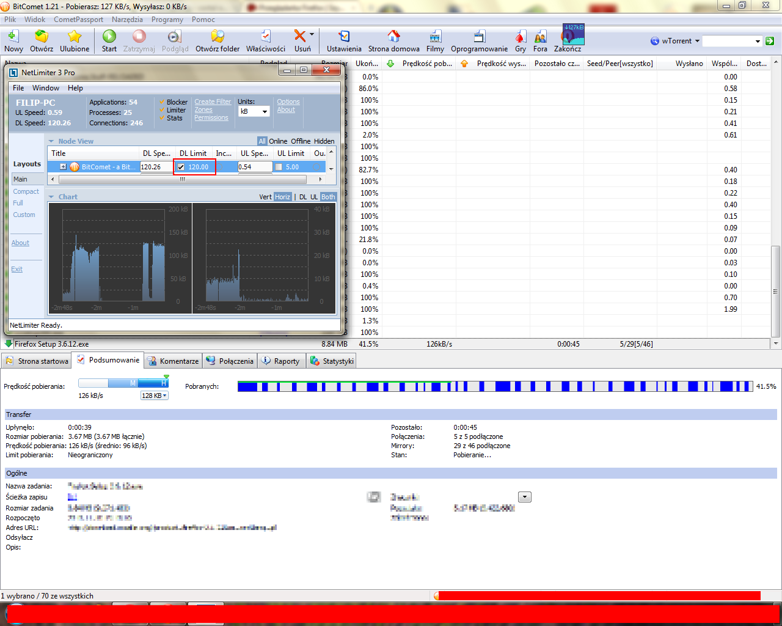Click the Zatrzymaj stop icon
Viewport: 782px width, 626px height.
[x=139, y=36]
